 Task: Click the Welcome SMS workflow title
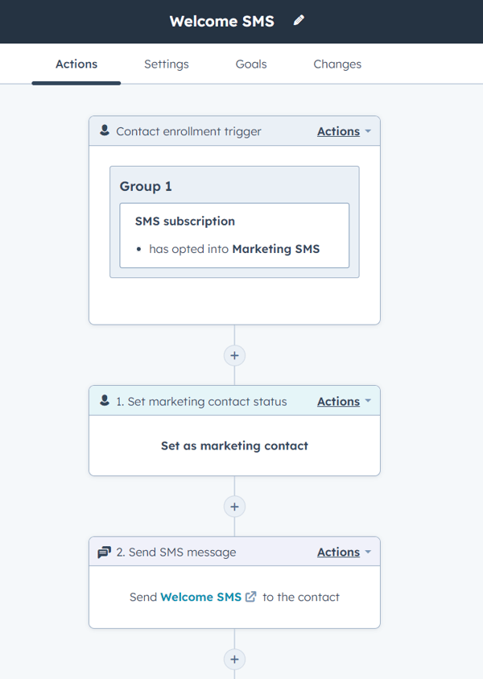(222, 21)
